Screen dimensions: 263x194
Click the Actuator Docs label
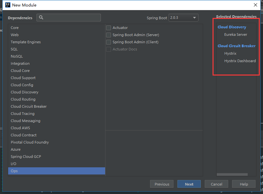point(125,49)
